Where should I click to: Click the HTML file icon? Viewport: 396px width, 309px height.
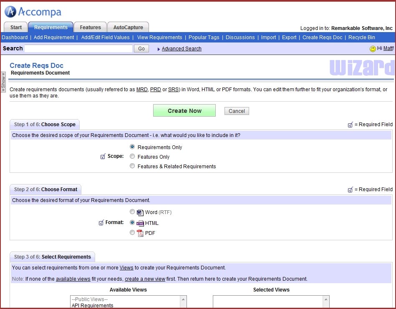click(140, 223)
